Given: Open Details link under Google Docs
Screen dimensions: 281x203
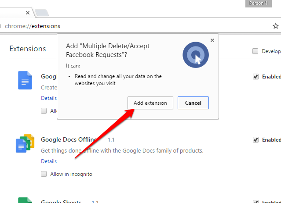Looking at the screenshot, I should [49, 98].
